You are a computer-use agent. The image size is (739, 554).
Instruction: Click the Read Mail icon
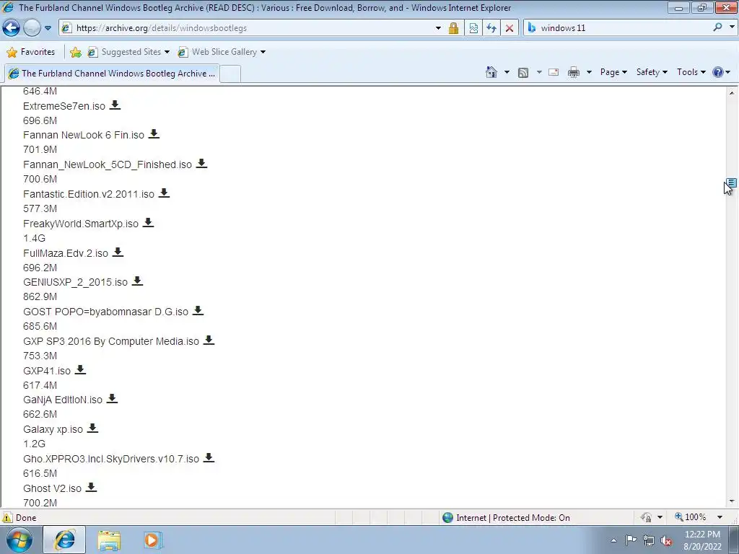pos(554,72)
